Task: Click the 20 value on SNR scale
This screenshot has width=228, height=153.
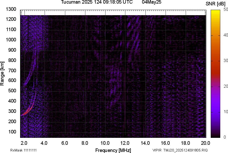Action: coord(226,86)
